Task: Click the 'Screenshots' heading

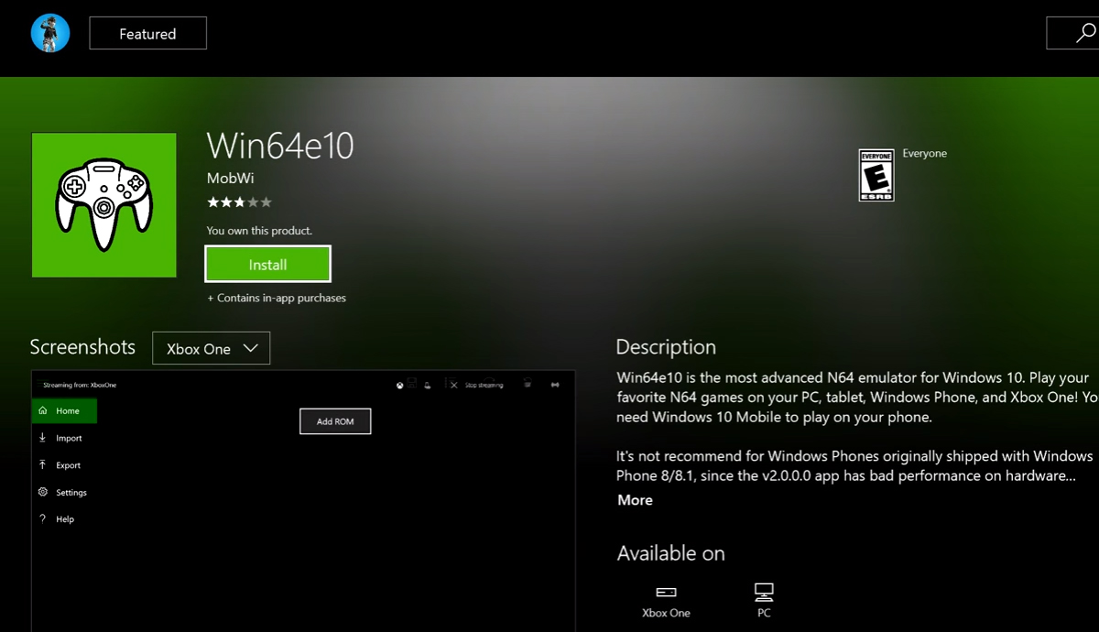Action: coord(82,347)
